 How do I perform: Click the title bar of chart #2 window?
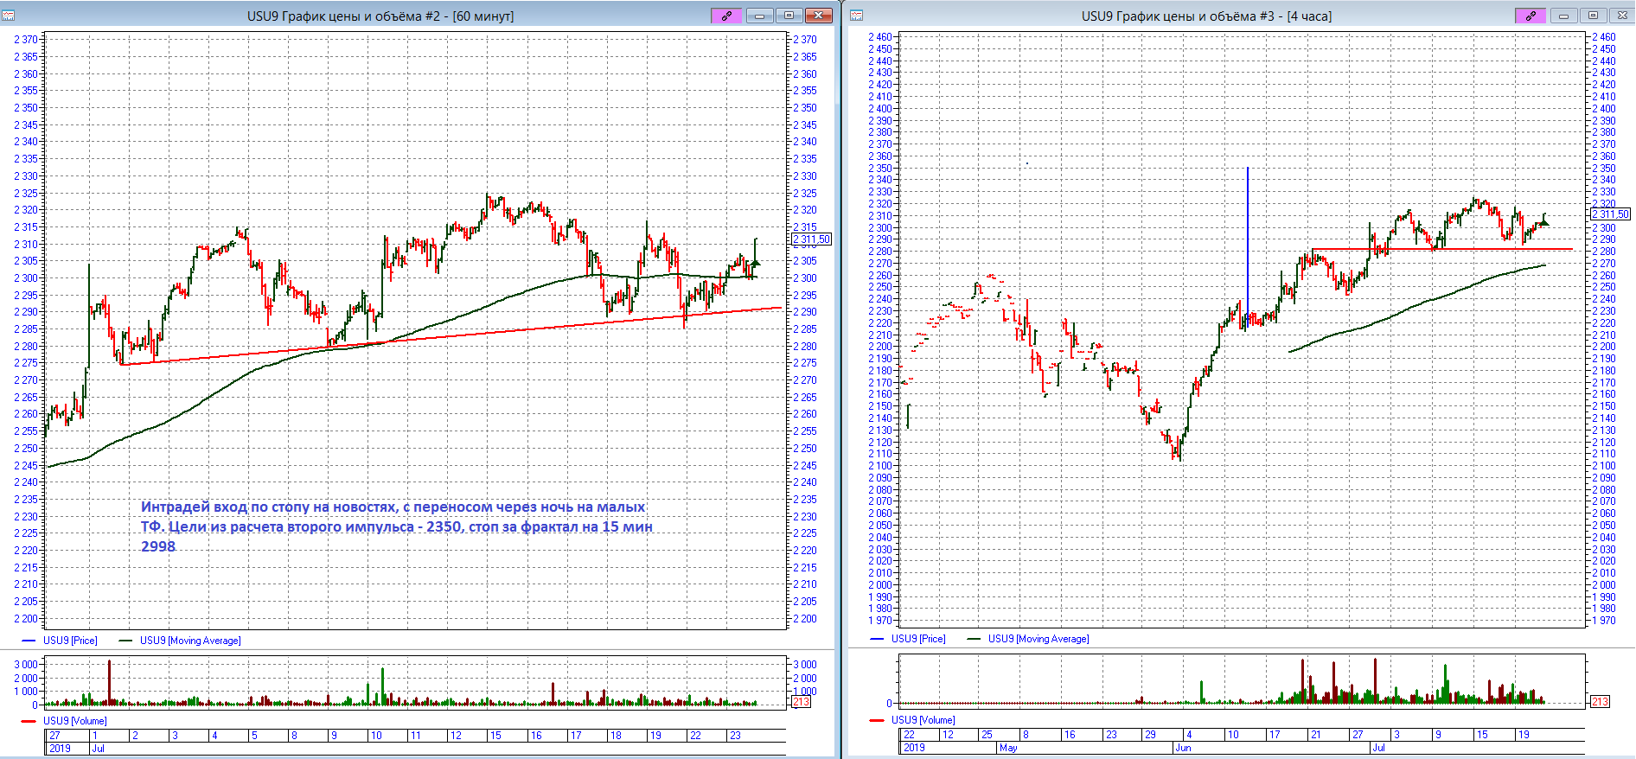click(380, 16)
